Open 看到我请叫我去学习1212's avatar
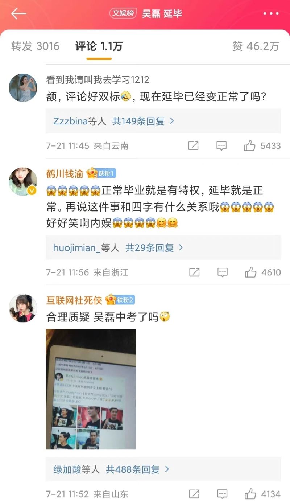 (x=23, y=88)
